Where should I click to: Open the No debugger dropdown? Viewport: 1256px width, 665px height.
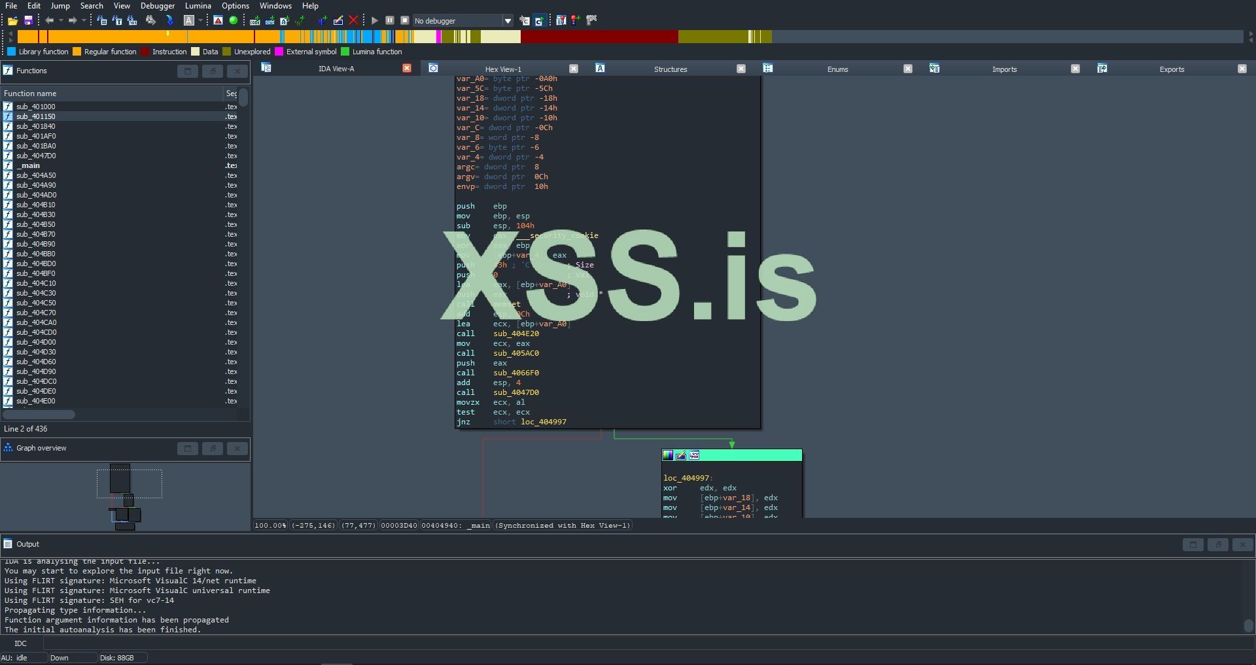[x=507, y=21]
